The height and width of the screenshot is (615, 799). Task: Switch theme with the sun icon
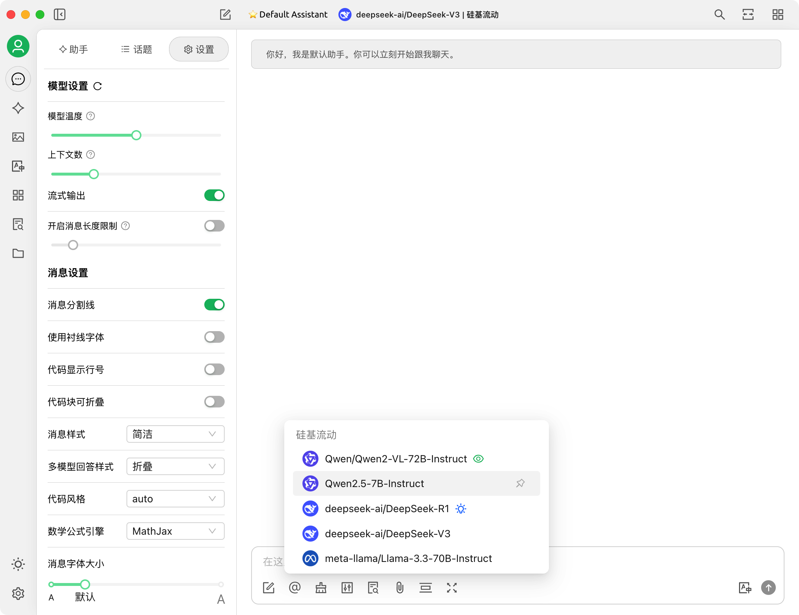tap(18, 564)
